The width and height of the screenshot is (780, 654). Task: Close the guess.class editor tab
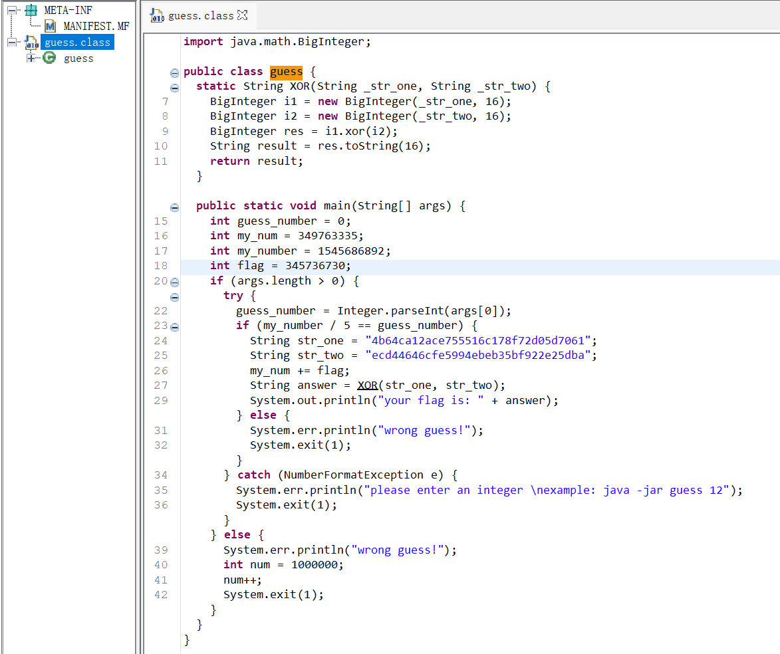243,15
